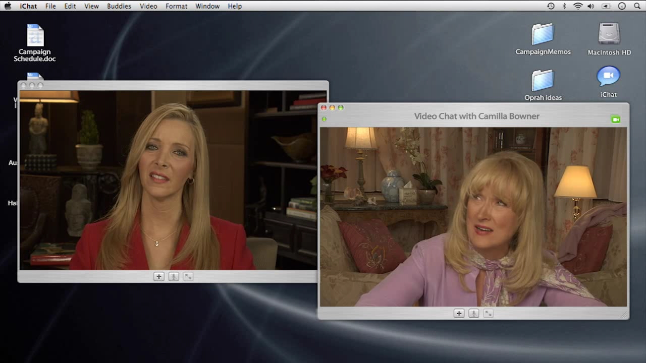Click the green availability dot in Camilla's window
Screen dimensions: 646x363
pyautogui.click(x=324, y=119)
